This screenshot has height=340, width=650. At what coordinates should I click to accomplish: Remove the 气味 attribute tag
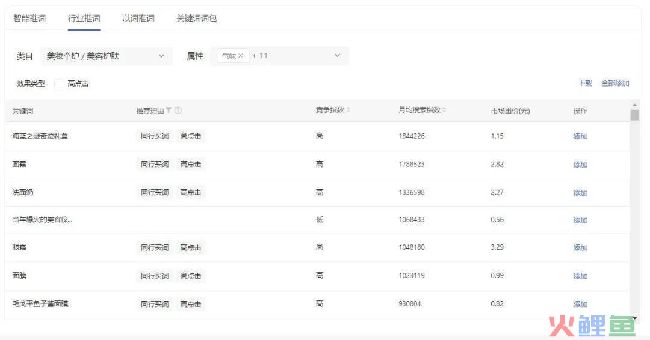click(x=241, y=56)
